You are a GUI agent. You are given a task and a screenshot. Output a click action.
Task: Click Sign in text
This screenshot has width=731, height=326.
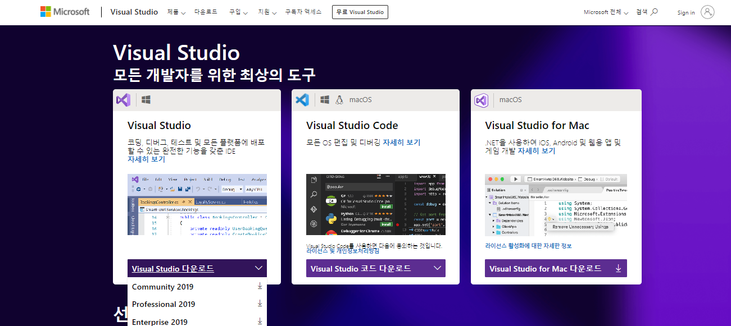pyautogui.click(x=686, y=12)
